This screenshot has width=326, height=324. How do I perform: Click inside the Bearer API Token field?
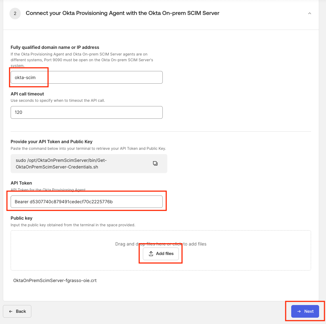pos(86,202)
